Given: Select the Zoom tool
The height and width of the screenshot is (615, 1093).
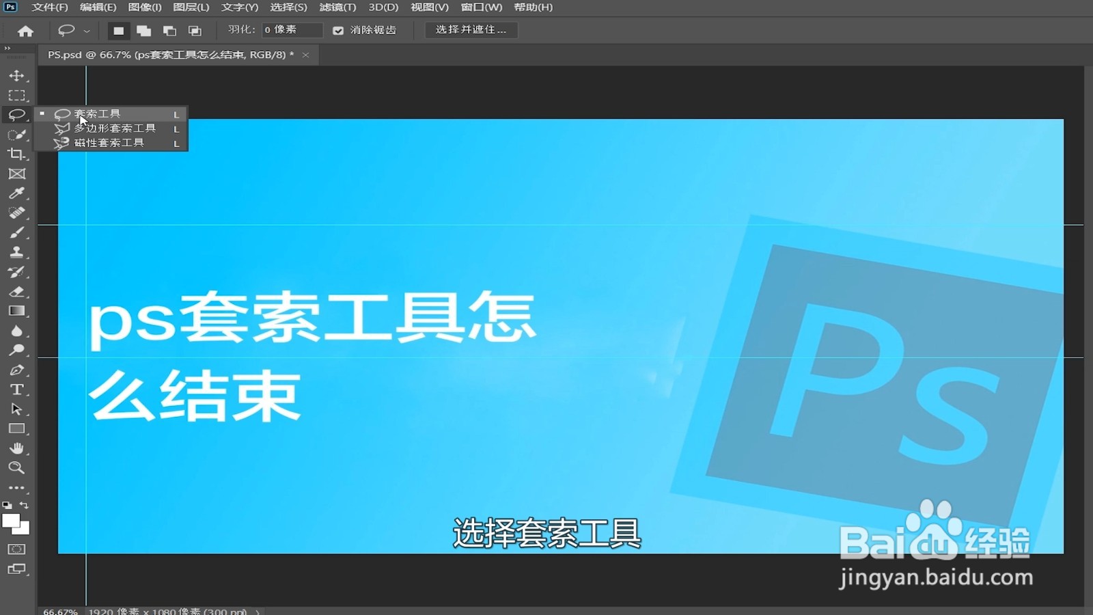Looking at the screenshot, I should pos(17,468).
